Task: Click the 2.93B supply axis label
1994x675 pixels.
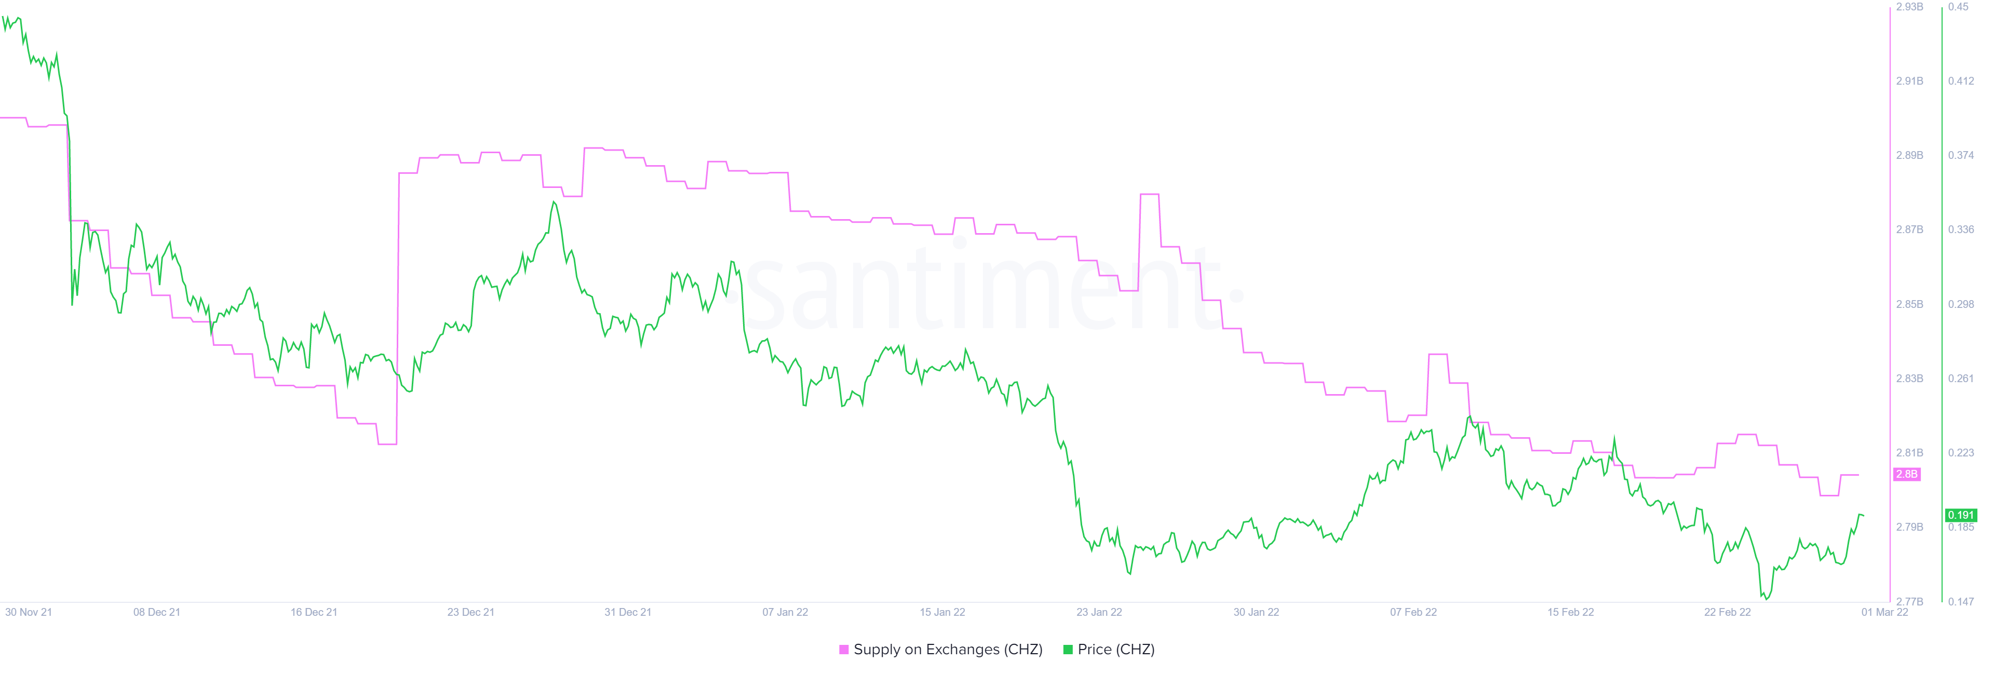Action: pos(1910,7)
